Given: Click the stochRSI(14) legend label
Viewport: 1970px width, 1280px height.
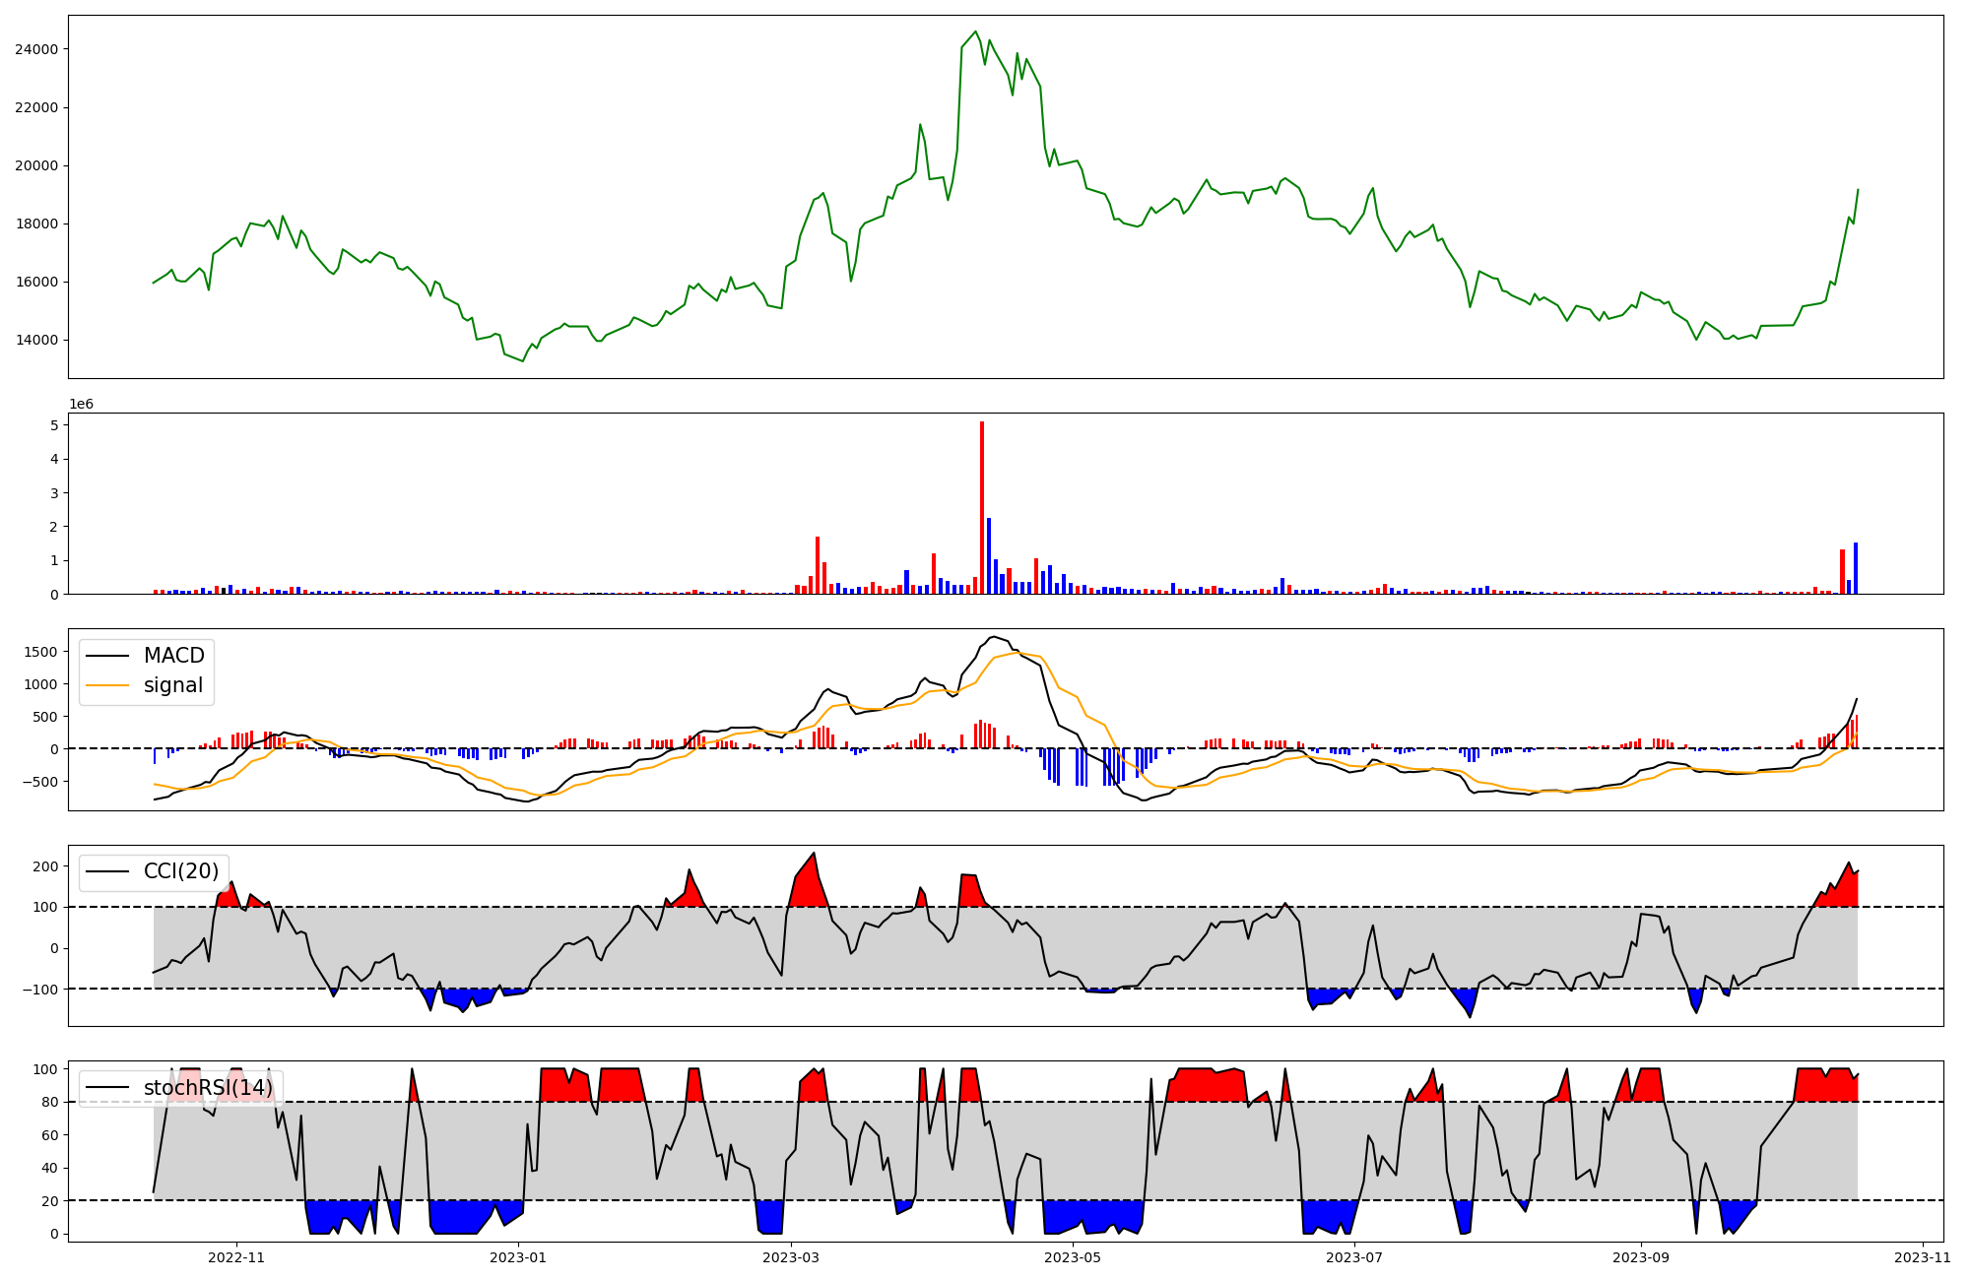Looking at the screenshot, I should (208, 1088).
